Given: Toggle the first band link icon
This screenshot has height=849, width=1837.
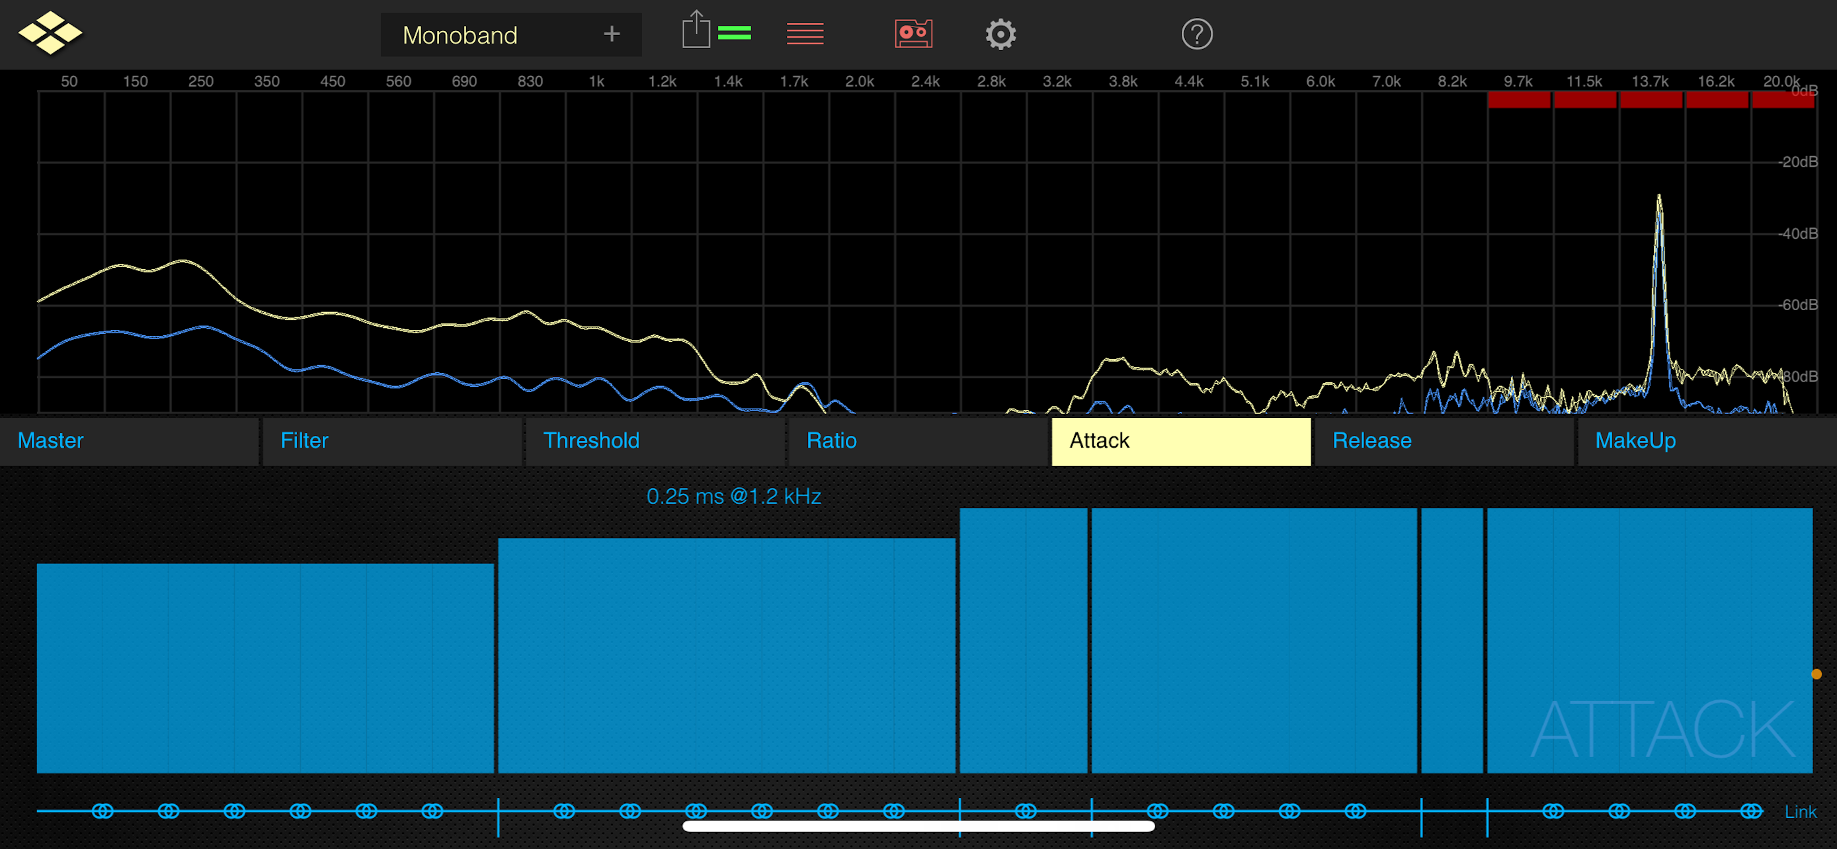Looking at the screenshot, I should pos(102,811).
